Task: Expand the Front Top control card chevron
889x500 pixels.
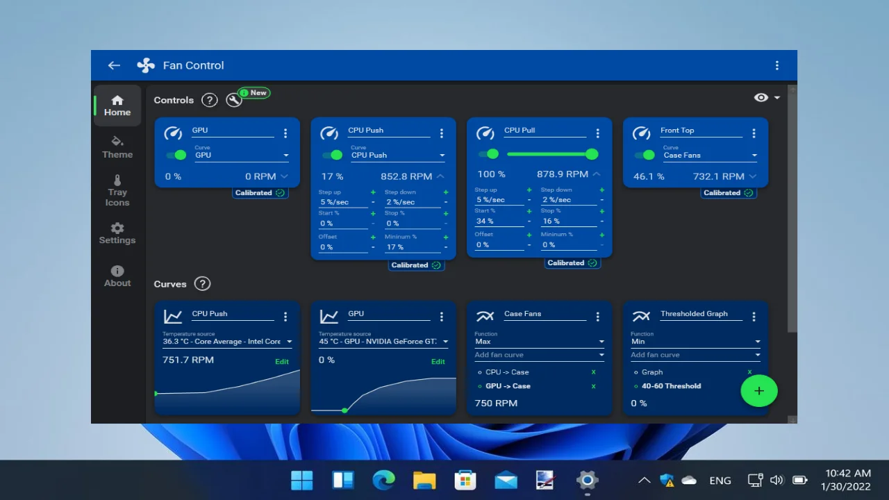Action: pyautogui.click(x=753, y=176)
